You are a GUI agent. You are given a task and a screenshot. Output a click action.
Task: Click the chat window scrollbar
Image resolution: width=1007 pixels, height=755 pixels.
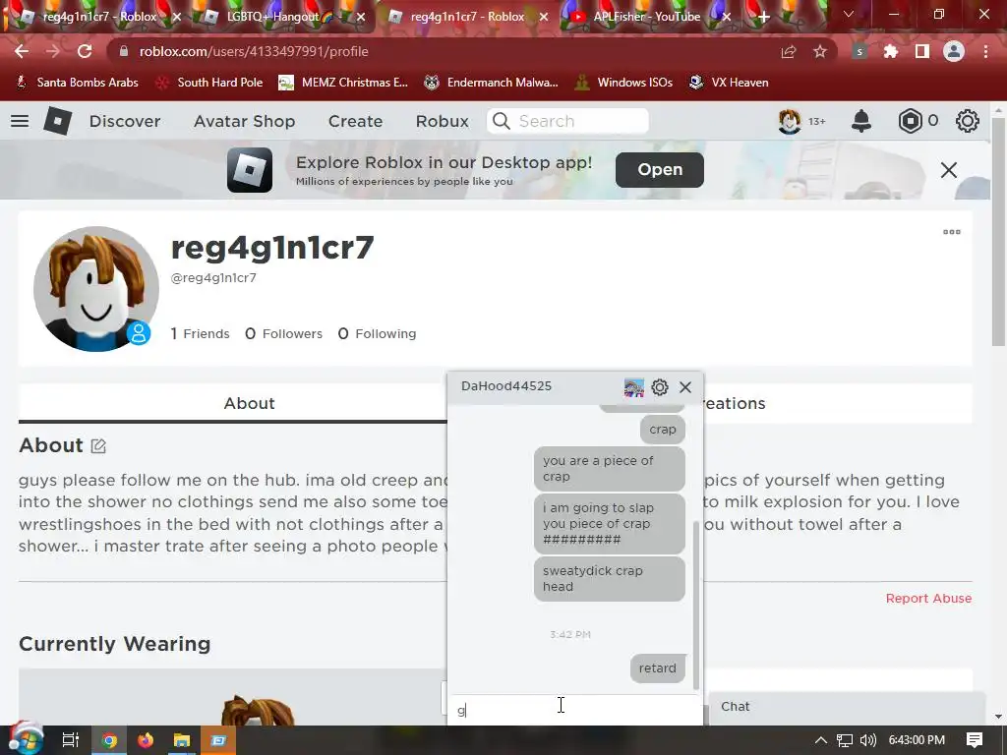696,604
